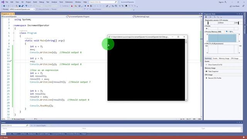Image resolution: width=247 pixels, height=139 pixels.
Task: Collapse the CPU graph section
Action: [205, 44]
